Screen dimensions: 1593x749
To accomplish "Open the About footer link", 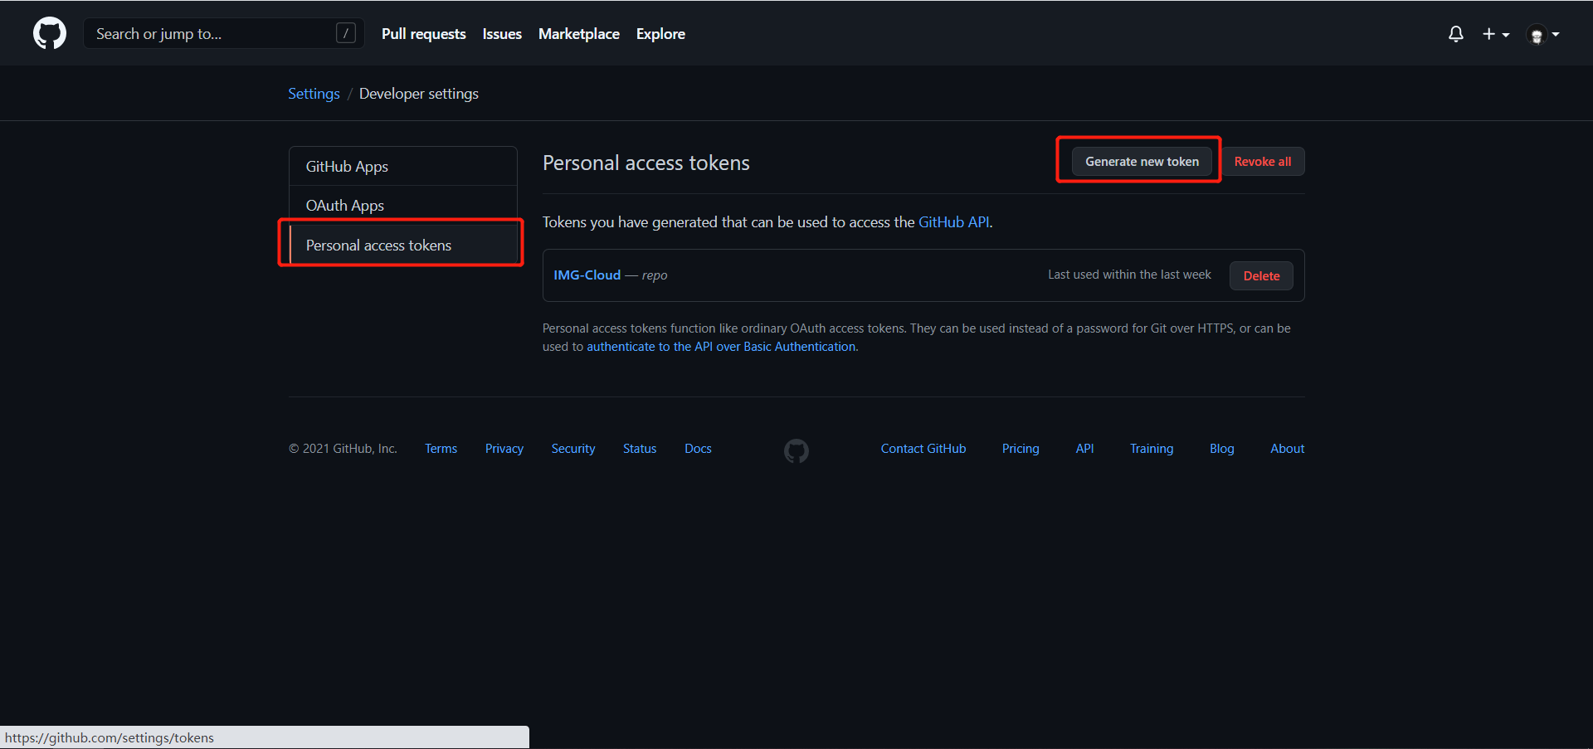I will (1288, 449).
